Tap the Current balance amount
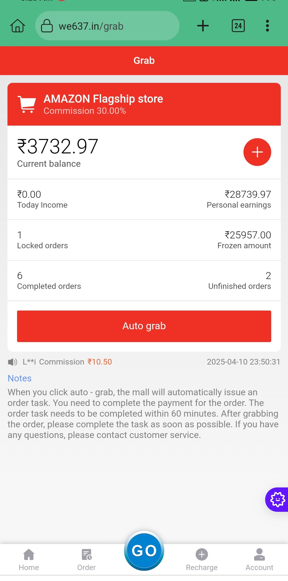 click(58, 146)
